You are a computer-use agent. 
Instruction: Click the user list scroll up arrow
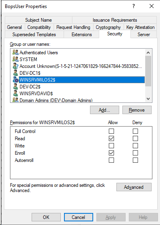click(148, 53)
